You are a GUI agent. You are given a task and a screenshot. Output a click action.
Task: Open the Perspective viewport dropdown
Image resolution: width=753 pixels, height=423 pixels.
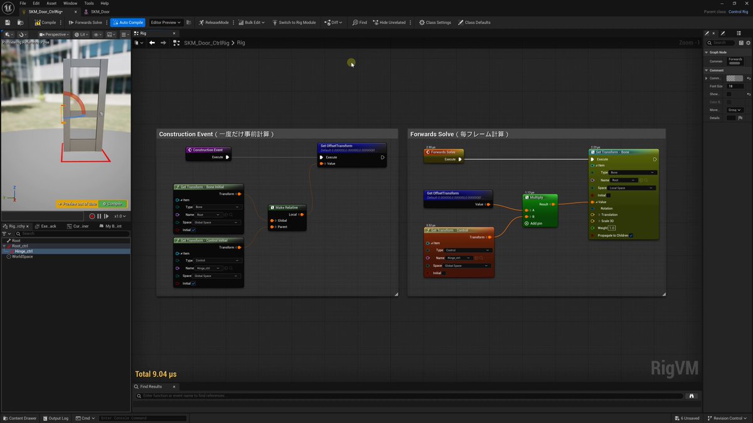click(x=54, y=34)
